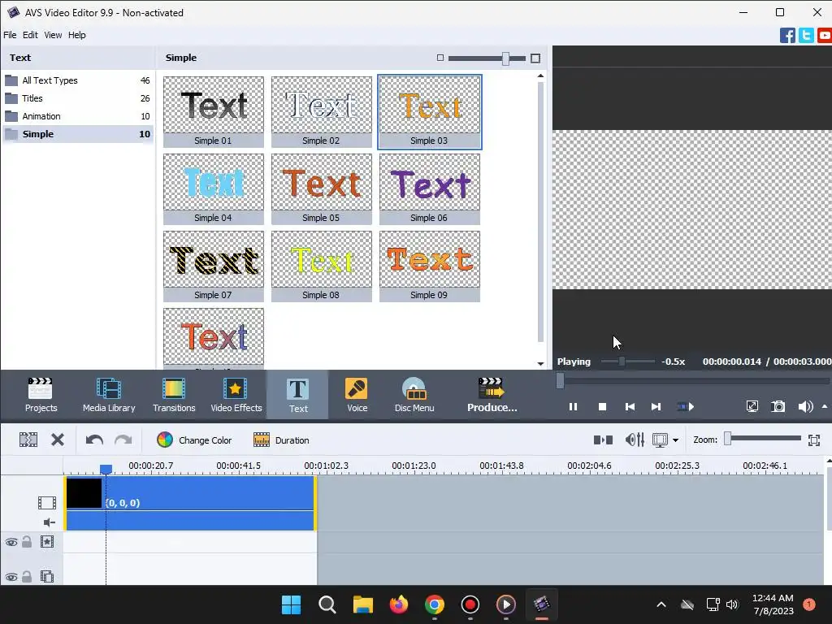832x624 pixels.
Task: Select Simple 04 text preset
Action: pyautogui.click(x=214, y=188)
